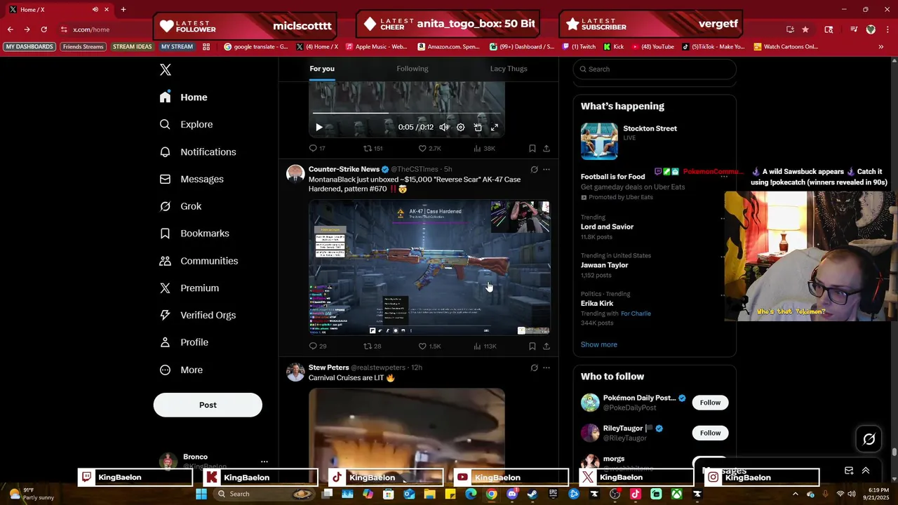
Task: Share the Counter-Strike News post
Action: pyautogui.click(x=547, y=346)
